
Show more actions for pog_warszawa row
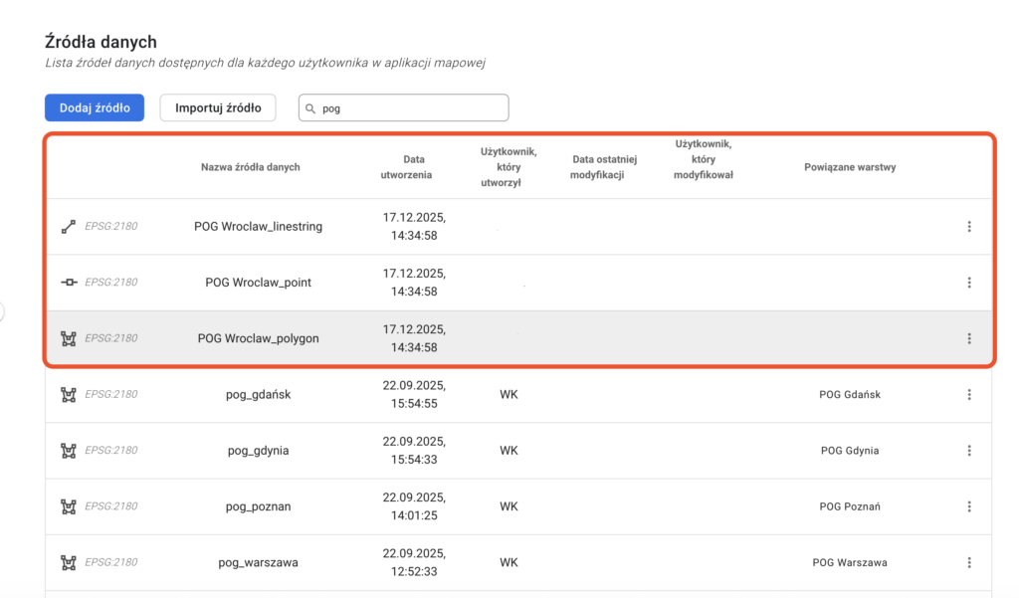pyautogui.click(x=968, y=562)
